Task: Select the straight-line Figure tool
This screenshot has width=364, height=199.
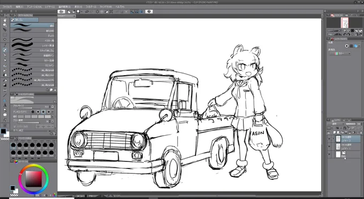Action: [x=5, y=95]
